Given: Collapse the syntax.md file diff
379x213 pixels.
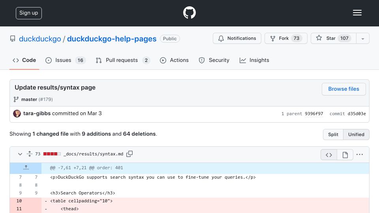Looking at the screenshot, I should 20,154.
